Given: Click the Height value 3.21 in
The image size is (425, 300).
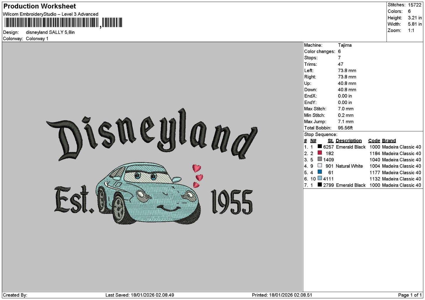Looking at the screenshot, I should pyautogui.click(x=415, y=18).
